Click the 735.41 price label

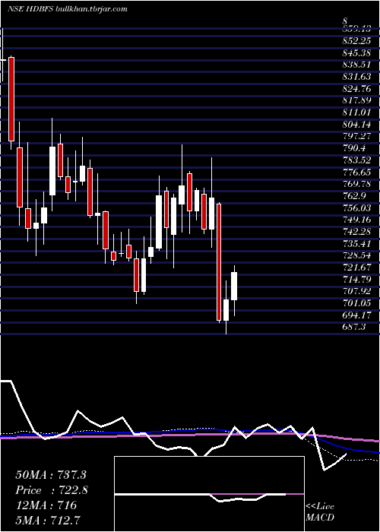coord(356,244)
